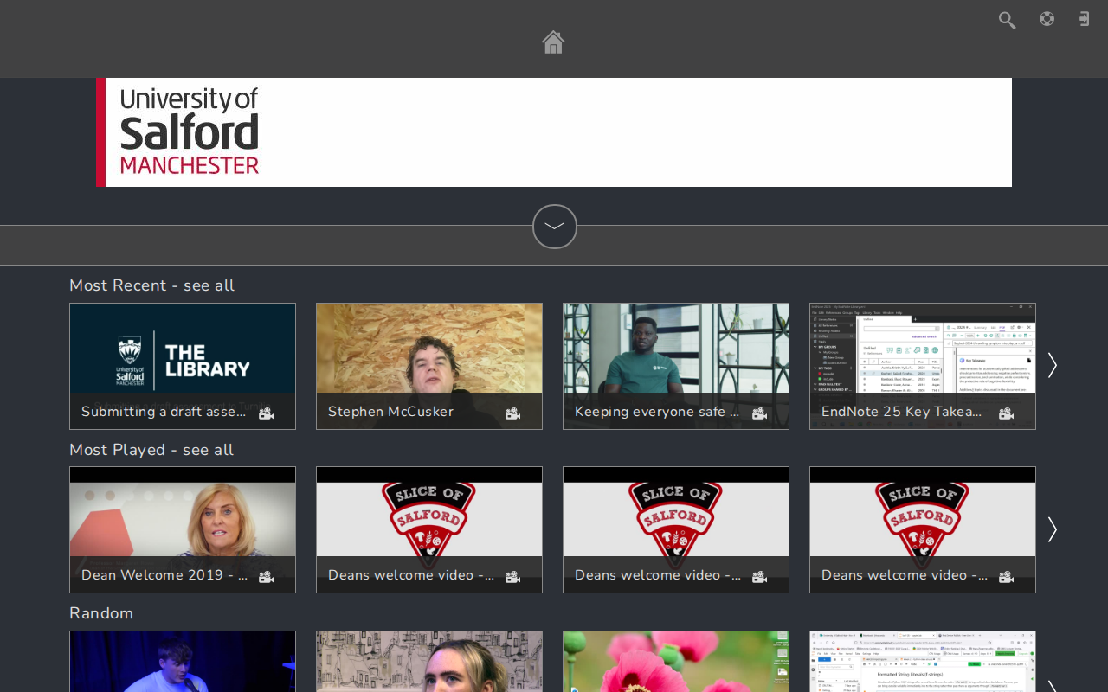The image size is (1108, 692).
Task: Open the Random video of woman by sketched wall
Action: click(x=429, y=662)
